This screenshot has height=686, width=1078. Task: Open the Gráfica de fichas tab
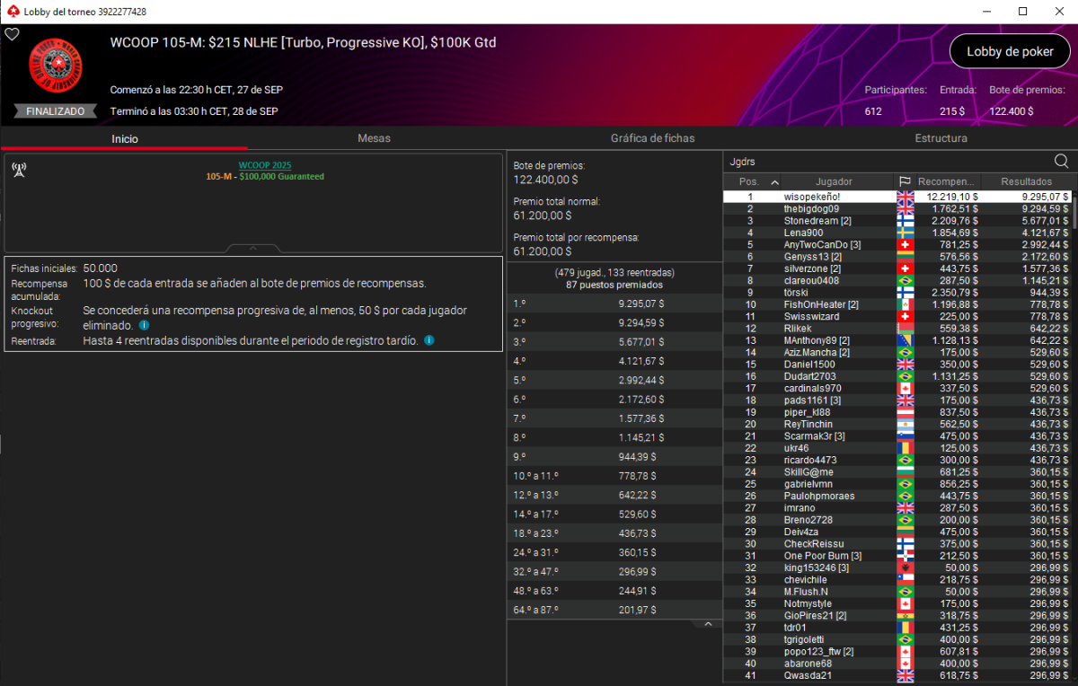(x=652, y=138)
